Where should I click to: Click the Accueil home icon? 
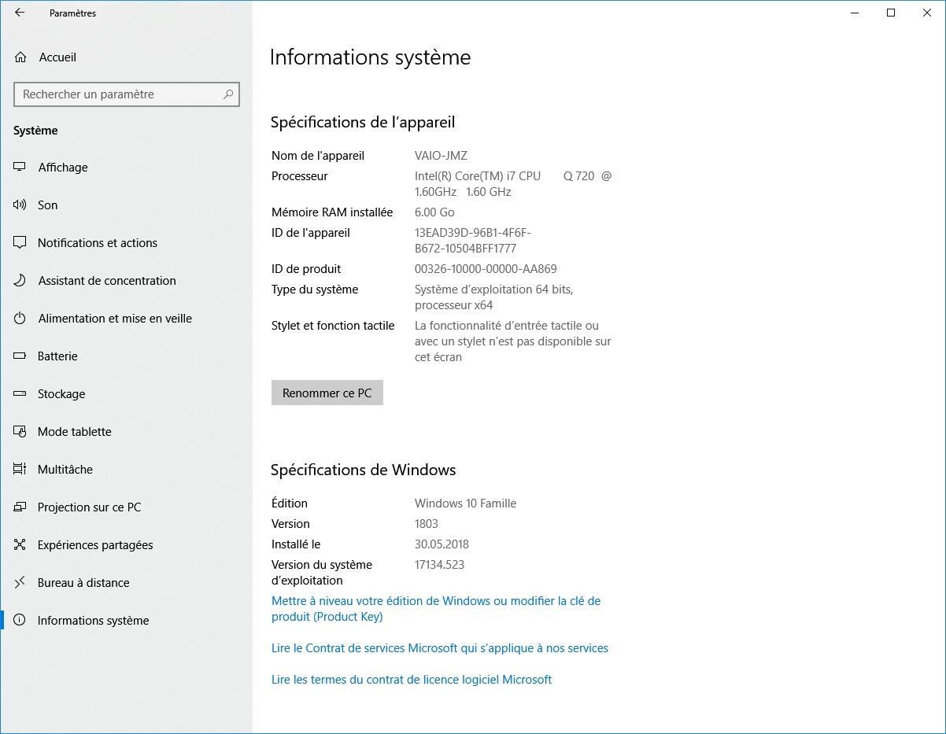point(20,57)
